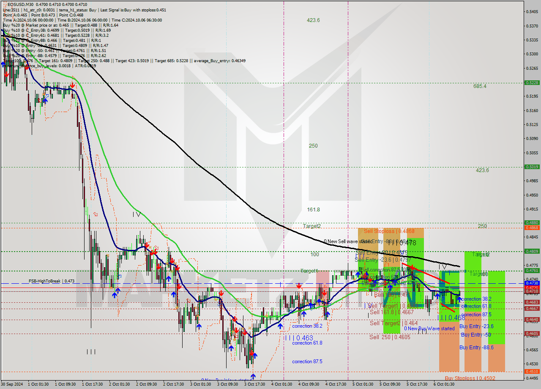Click the '6 Oct 01:30' time axis label
Viewport: 541px width, 389px height.
click(x=444, y=384)
